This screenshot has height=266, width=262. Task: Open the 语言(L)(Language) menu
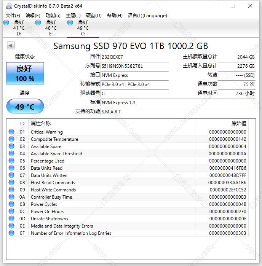point(147,16)
